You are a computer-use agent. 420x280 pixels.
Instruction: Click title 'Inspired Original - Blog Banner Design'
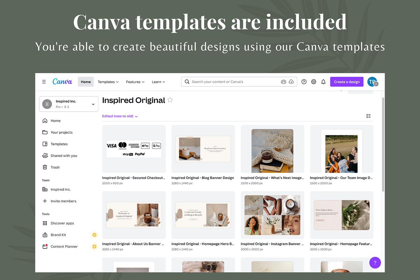(x=203, y=178)
